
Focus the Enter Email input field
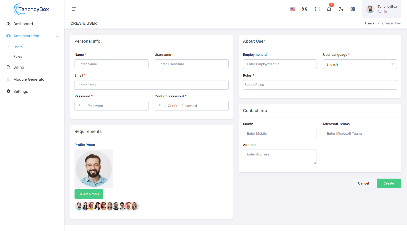tap(151, 85)
